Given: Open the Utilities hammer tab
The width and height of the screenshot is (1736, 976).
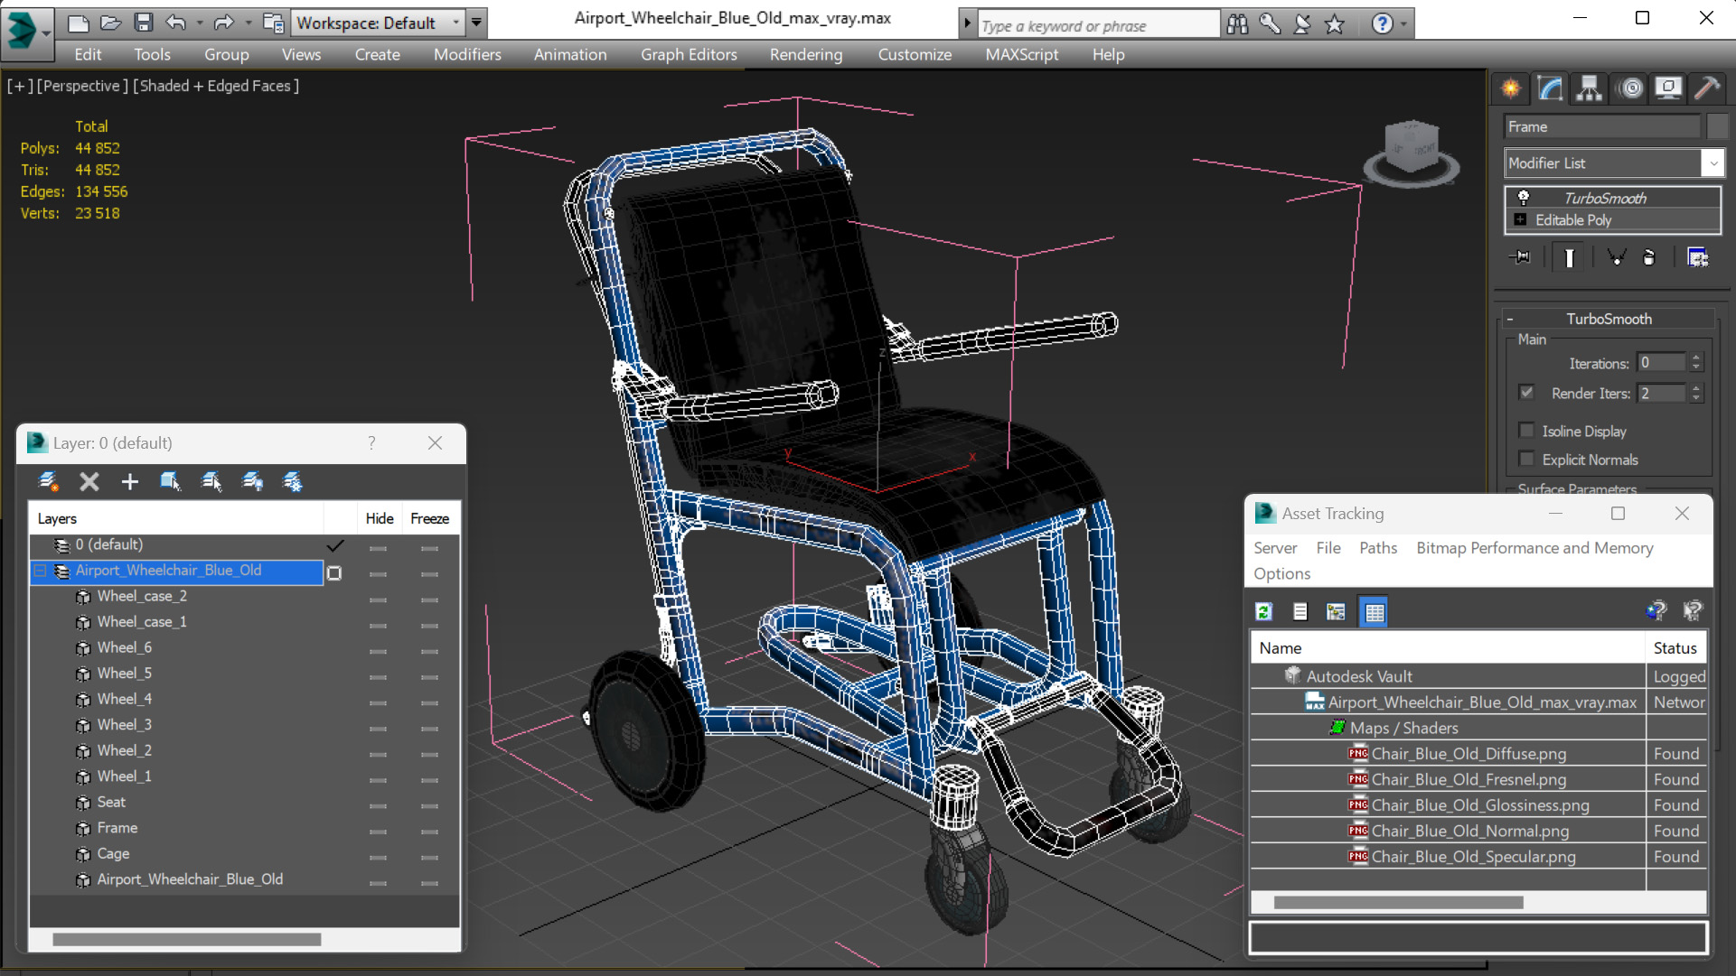Looking at the screenshot, I should [x=1707, y=88].
